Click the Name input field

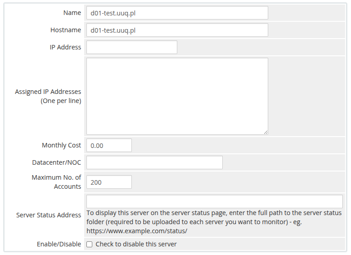[x=177, y=13]
